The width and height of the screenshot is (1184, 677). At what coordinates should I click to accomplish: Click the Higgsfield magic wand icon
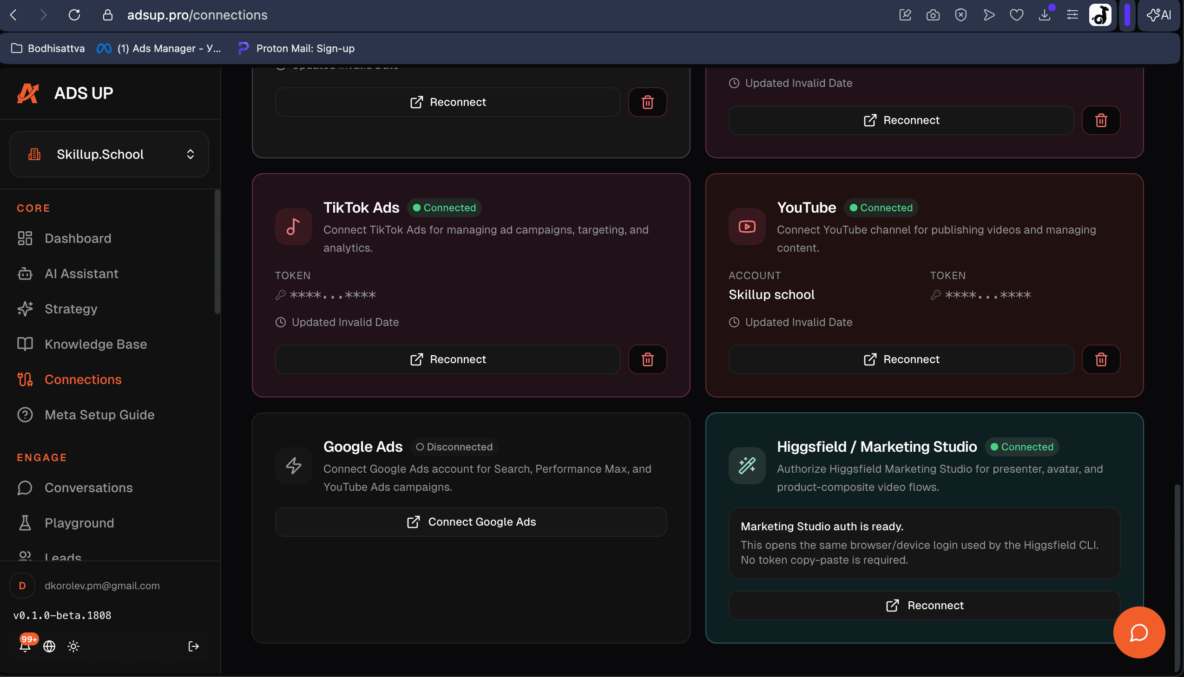(x=747, y=465)
